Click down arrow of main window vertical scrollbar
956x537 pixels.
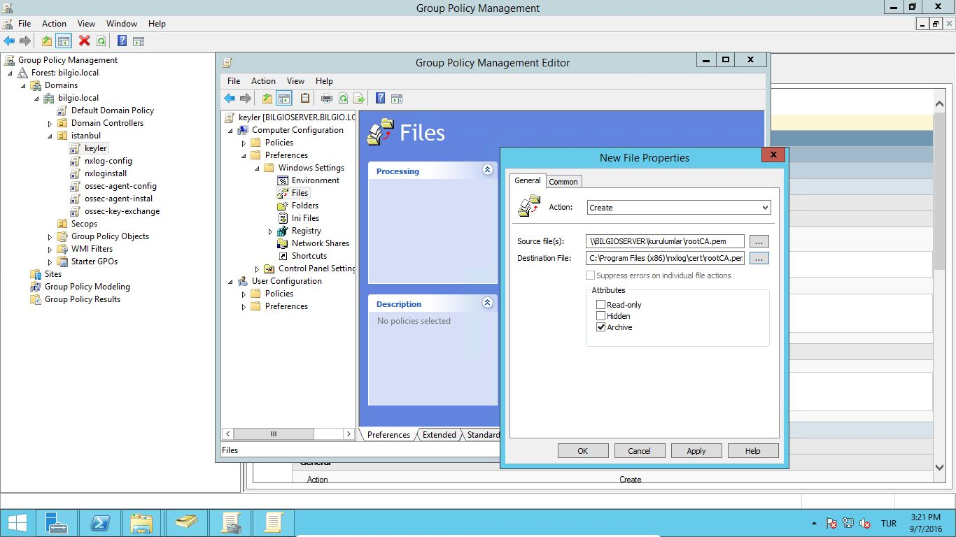[940, 467]
